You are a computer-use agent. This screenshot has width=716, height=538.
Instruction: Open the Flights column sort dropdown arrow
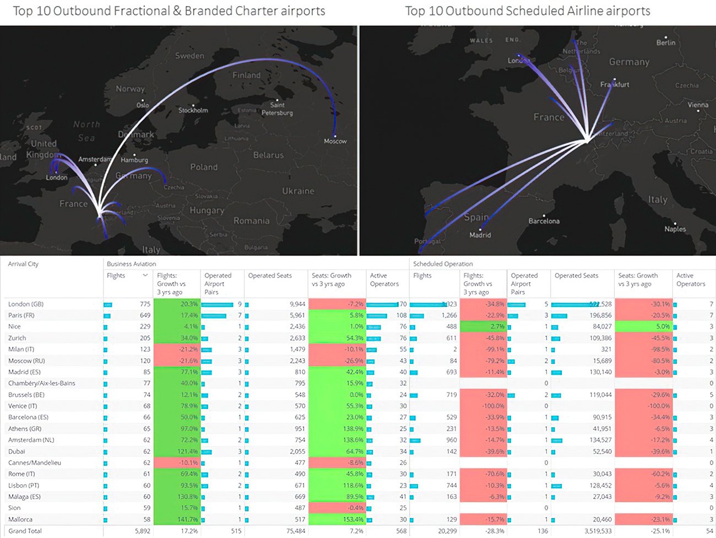[x=145, y=276]
